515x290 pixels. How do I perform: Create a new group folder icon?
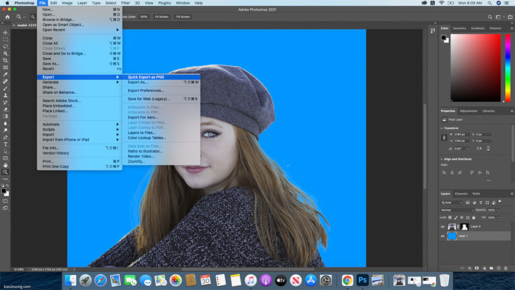click(x=491, y=268)
